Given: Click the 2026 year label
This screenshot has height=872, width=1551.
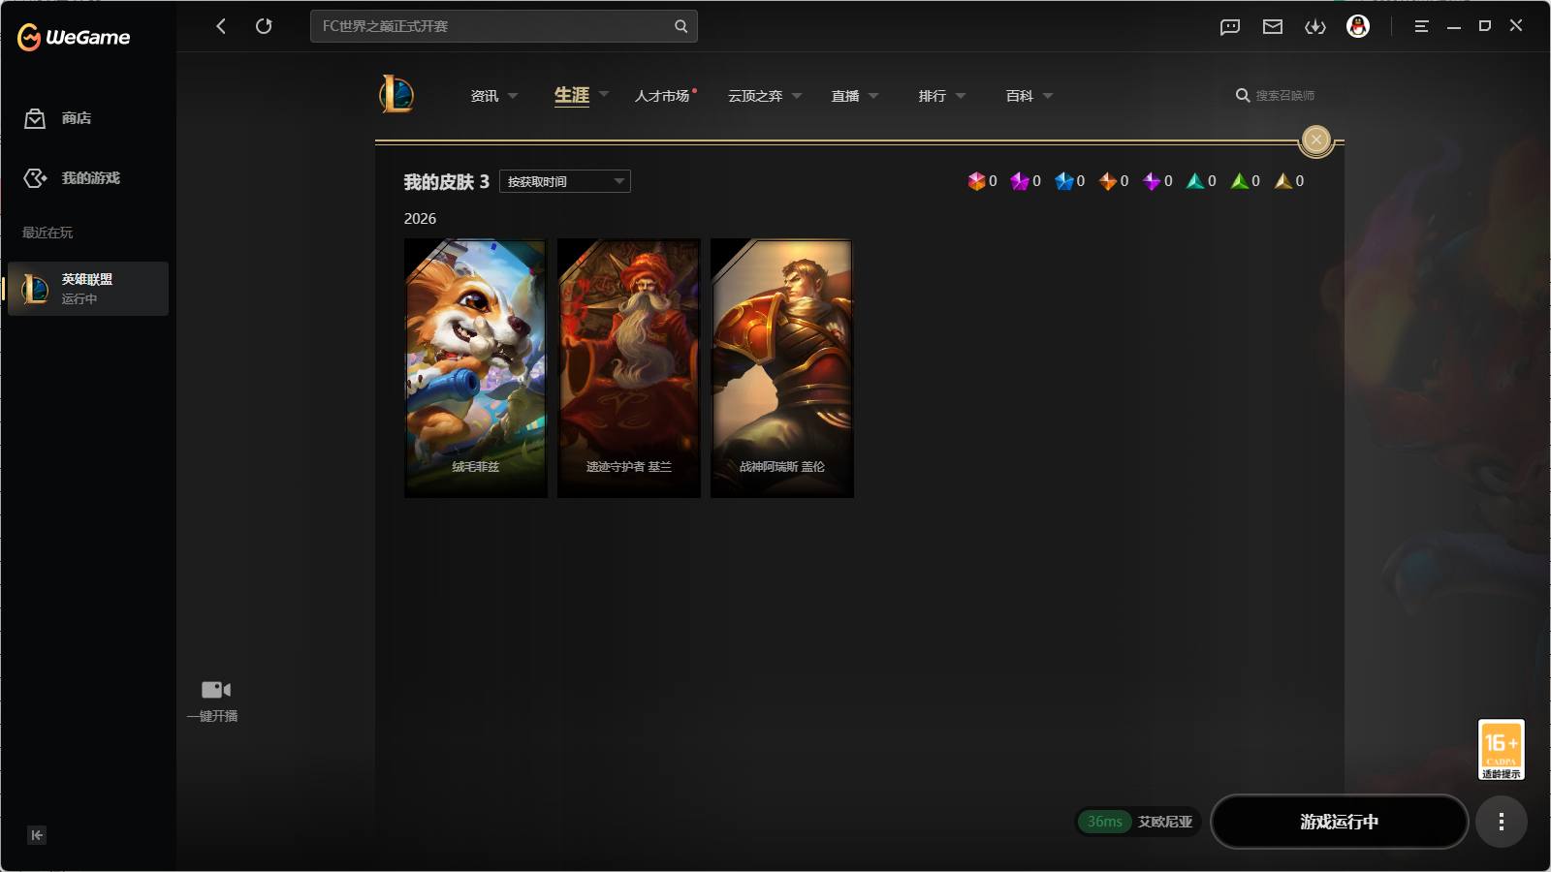Looking at the screenshot, I should [420, 219].
